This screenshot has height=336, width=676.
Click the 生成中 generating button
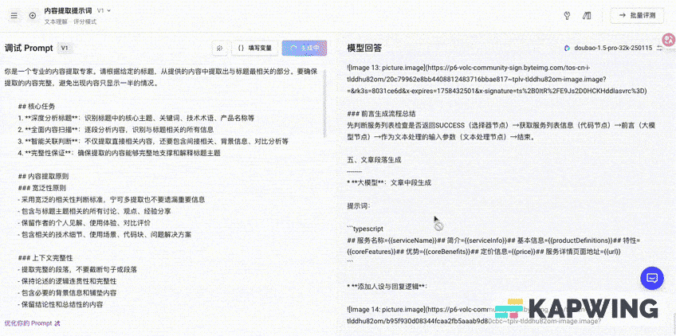[x=305, y=49]
